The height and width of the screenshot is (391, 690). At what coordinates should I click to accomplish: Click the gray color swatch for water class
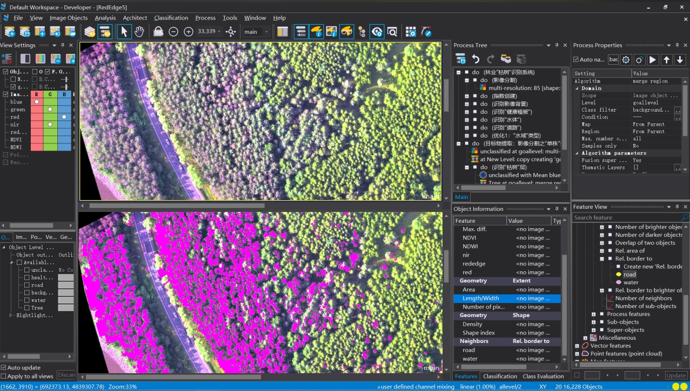[x=65, y=300]
